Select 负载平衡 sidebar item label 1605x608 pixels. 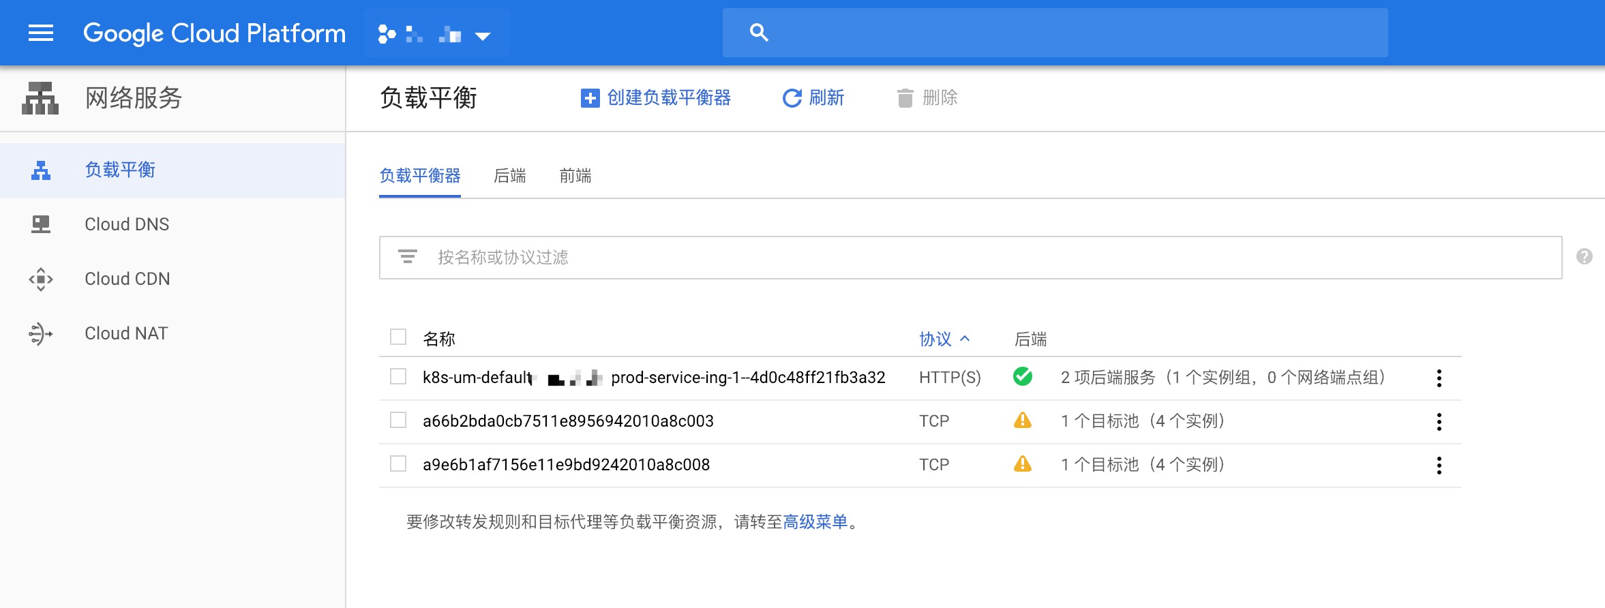pyautogui.click(x=120, y=170)
